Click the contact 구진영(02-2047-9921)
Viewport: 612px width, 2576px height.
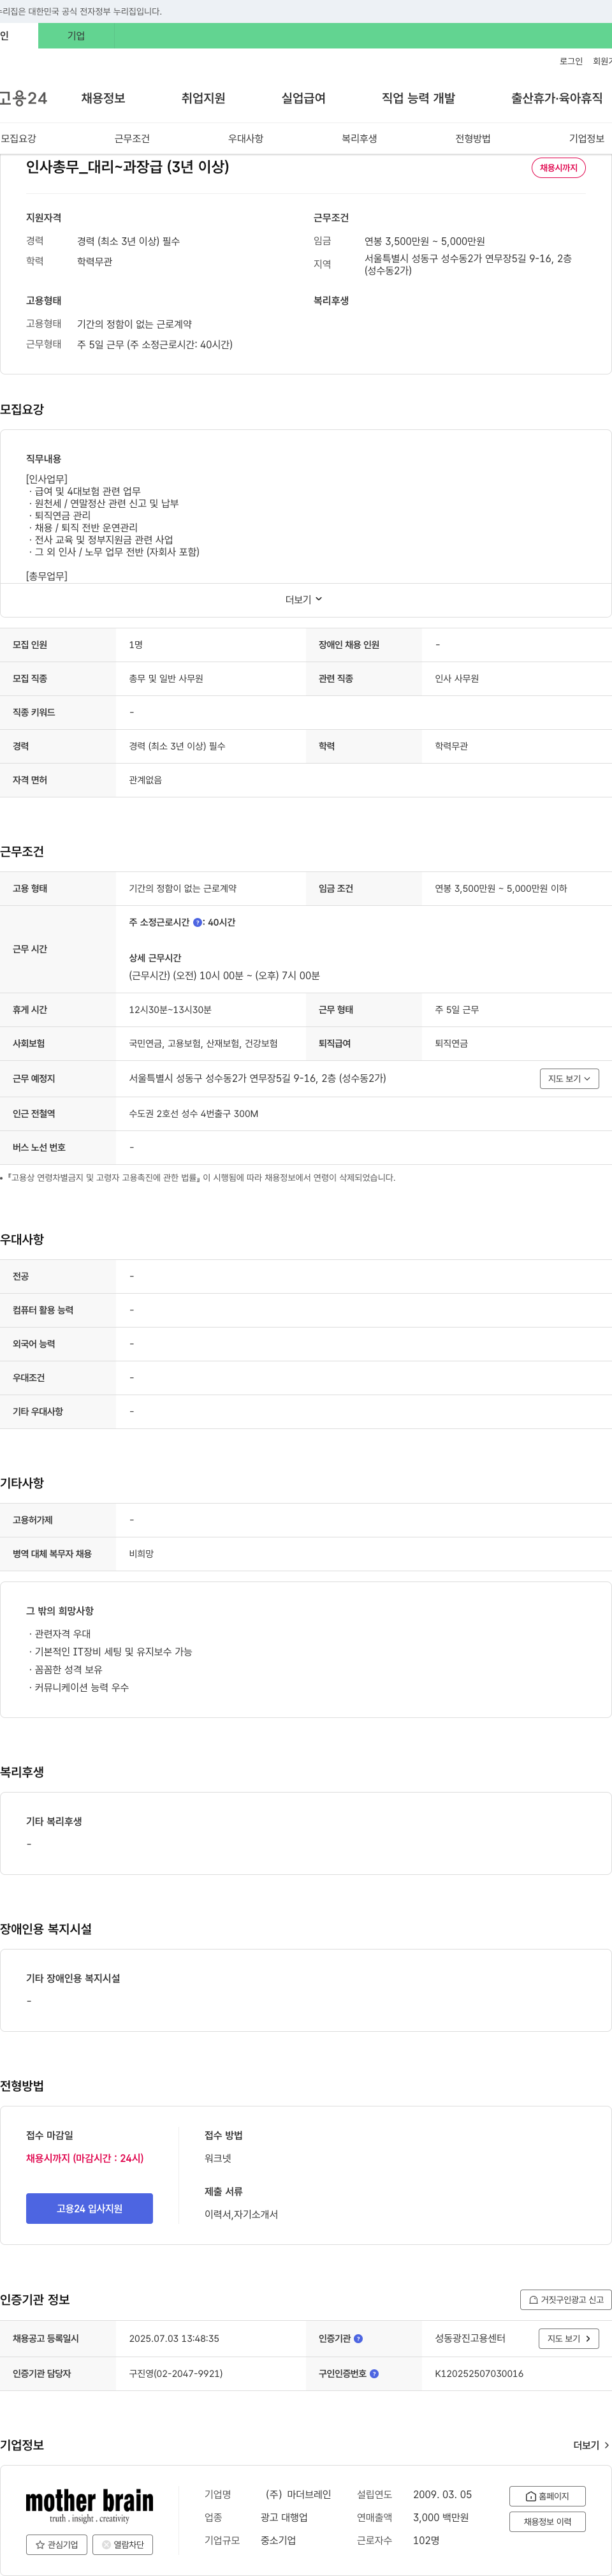[176, 2373]
